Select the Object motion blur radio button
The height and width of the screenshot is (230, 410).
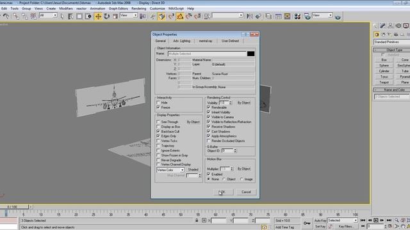tap(224, 179)
